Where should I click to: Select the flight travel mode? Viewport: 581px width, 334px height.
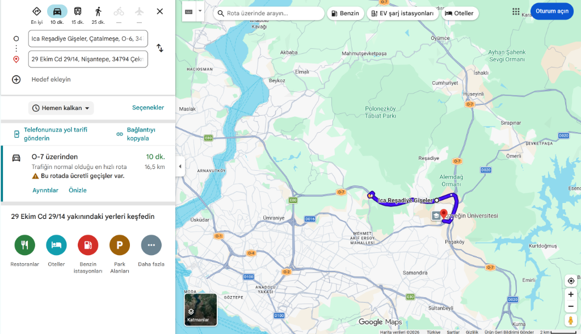click(x=140, y=11)
